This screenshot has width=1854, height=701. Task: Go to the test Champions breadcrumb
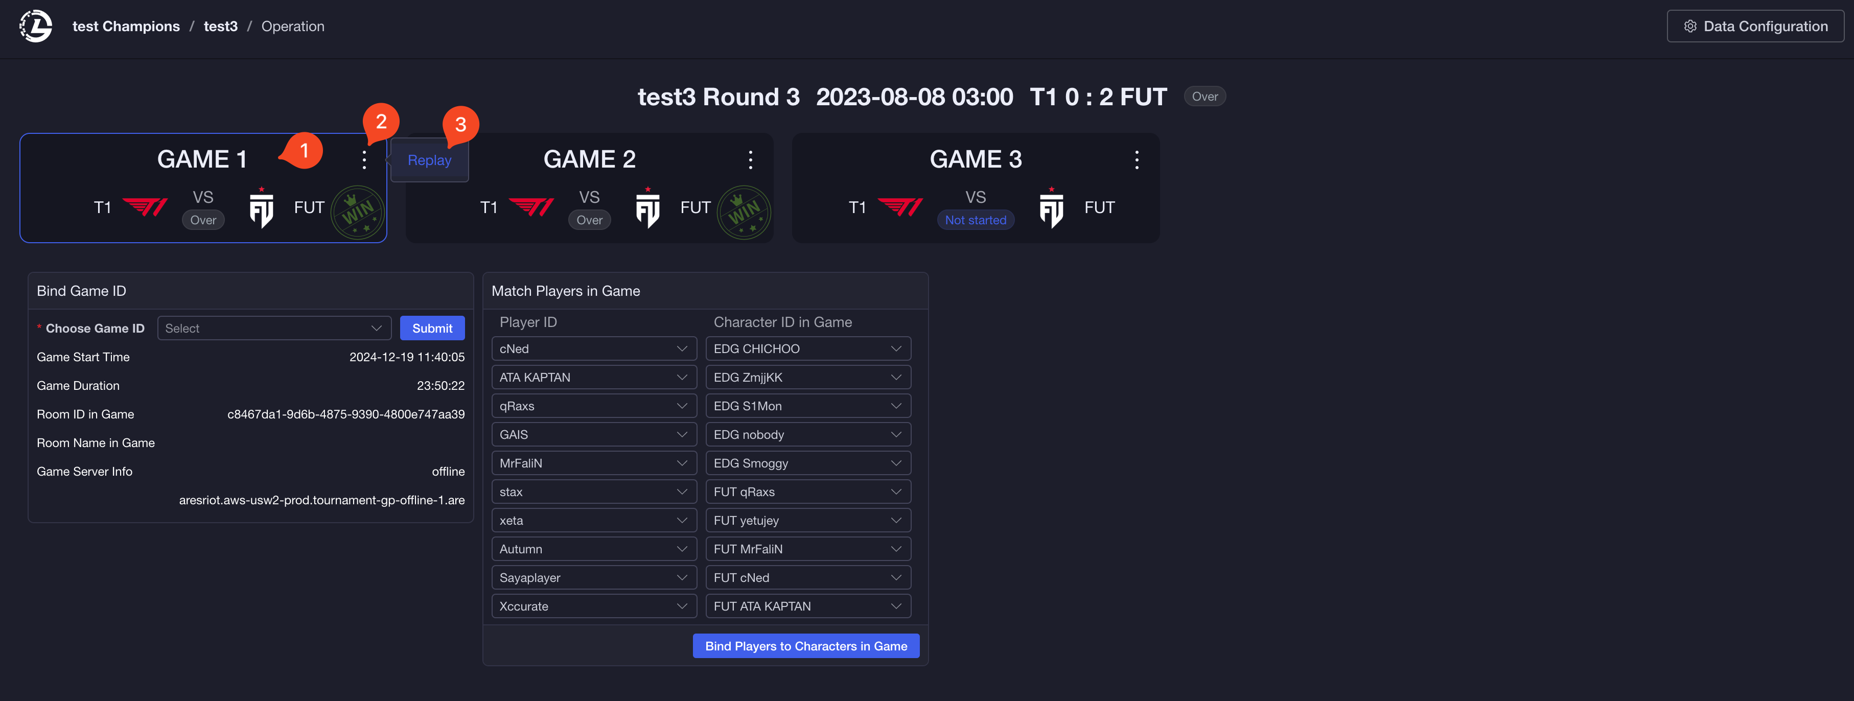[x=126, y=27]
